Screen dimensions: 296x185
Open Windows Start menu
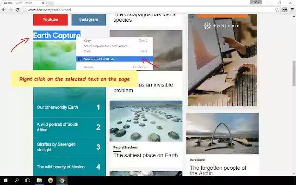coord(6,180)
